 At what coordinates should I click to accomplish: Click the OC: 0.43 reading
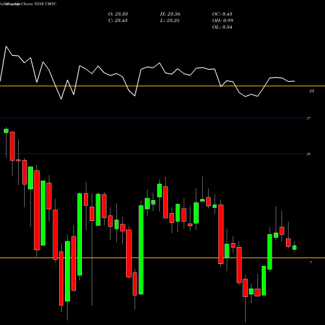click(222, 14)
